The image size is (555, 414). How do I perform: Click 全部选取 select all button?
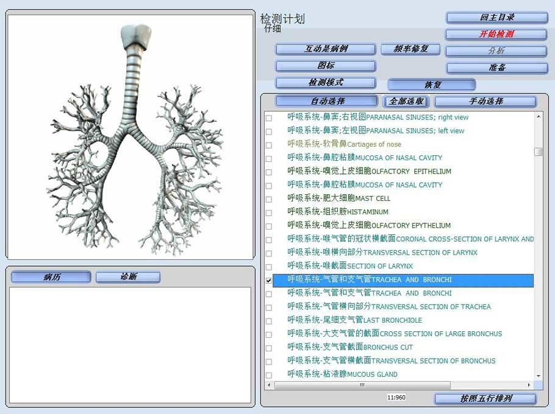406,101
